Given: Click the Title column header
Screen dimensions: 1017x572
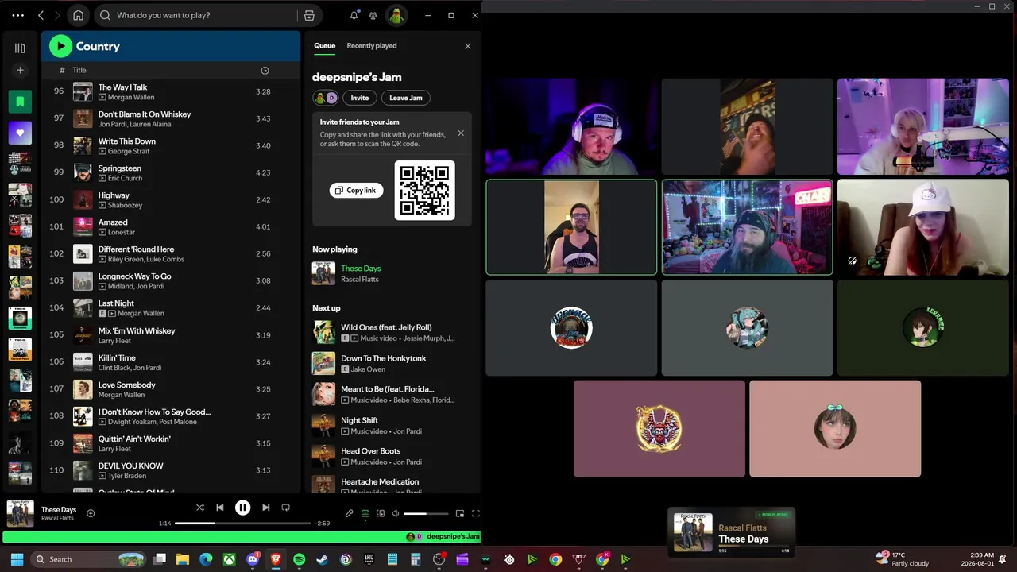Looking at the screenshot, I should [x=79, y=70].
